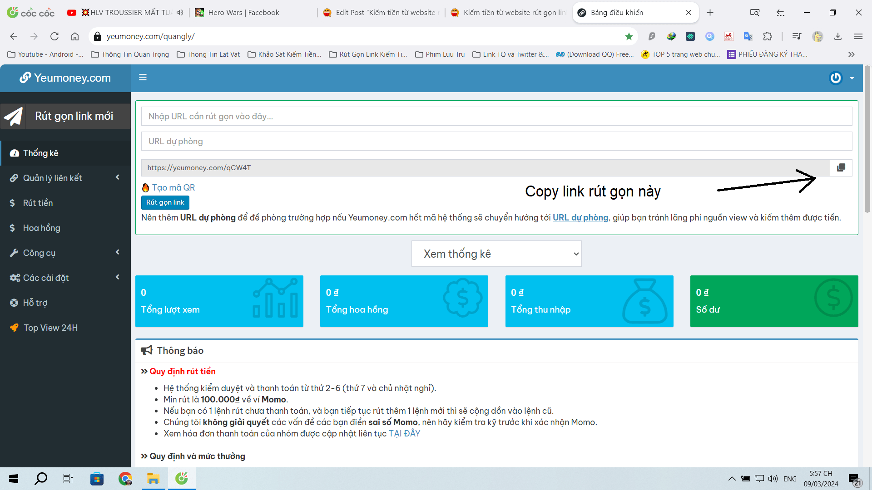Viewport: 872px width, 490px height.
Task: Close the Bảng điều khiển tab
Action: 689,13
